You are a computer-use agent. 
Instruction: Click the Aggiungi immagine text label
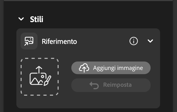tap(118, 68)
